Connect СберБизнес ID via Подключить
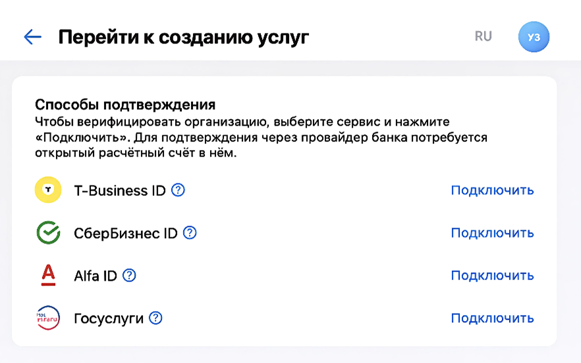Screen dimensions: 581x363 pos(492,233)
